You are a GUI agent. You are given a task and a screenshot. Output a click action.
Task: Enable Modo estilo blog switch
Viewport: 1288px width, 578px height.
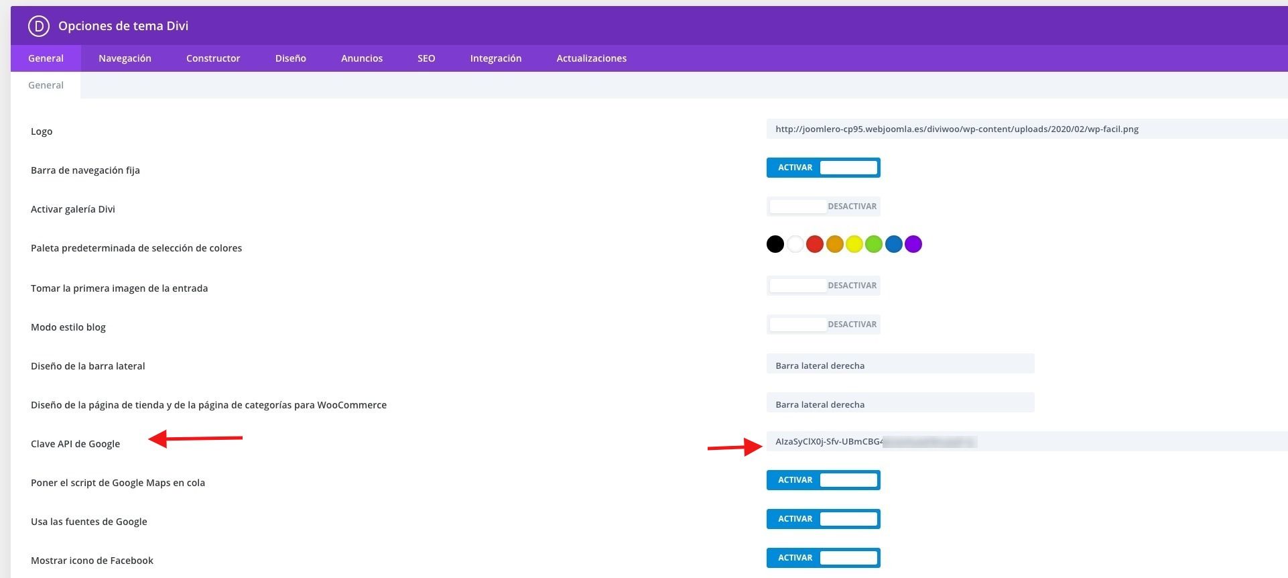824,325
